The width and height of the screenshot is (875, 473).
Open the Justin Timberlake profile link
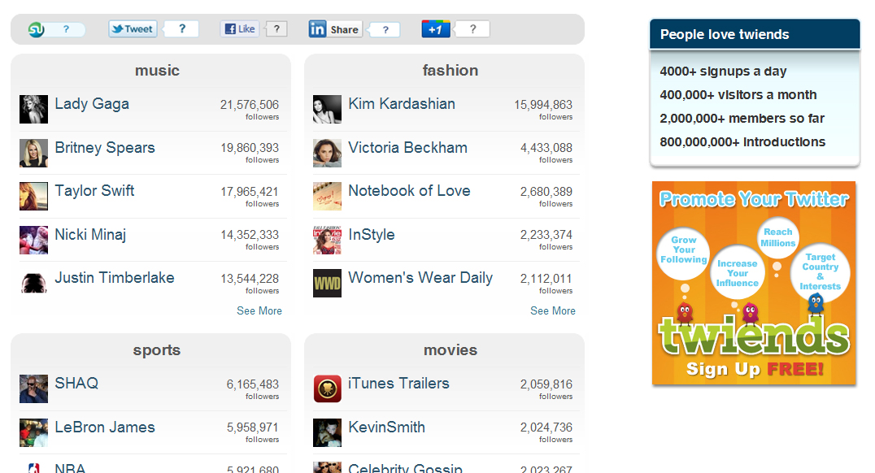pos(115,278)
